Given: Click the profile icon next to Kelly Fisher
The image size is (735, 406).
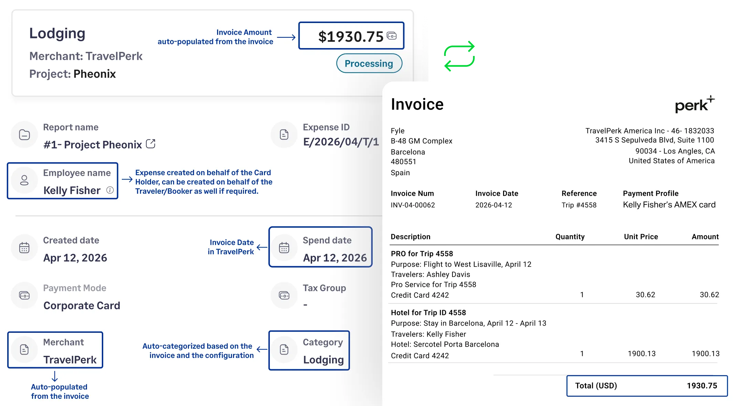Looking at the screenshot, I should pyautogui.click(x=24, y=180).
